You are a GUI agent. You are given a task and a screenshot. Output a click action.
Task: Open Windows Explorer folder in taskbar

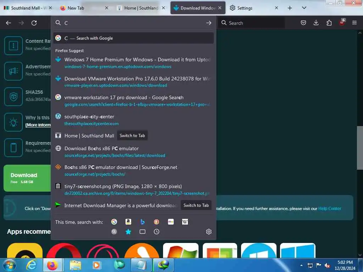point(76,265)
